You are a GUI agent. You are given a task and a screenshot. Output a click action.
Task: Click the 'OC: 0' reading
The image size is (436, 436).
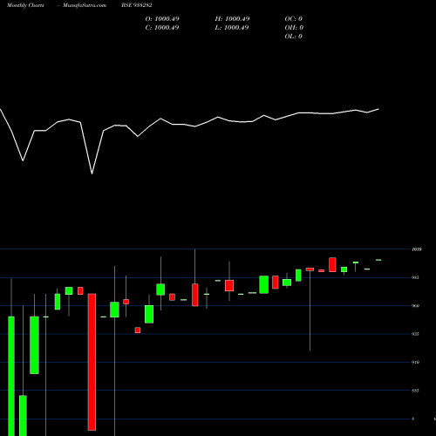[294, 19]
